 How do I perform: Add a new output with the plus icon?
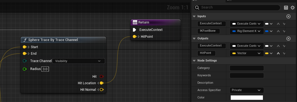coord(288,39)
